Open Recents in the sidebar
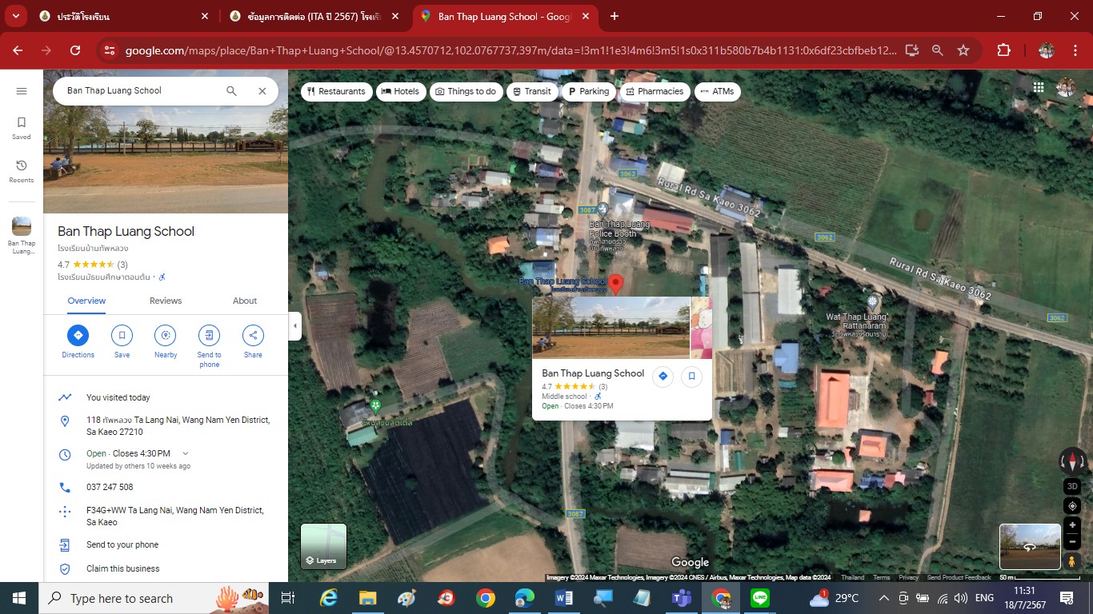1093x614 pixels. 22,170
